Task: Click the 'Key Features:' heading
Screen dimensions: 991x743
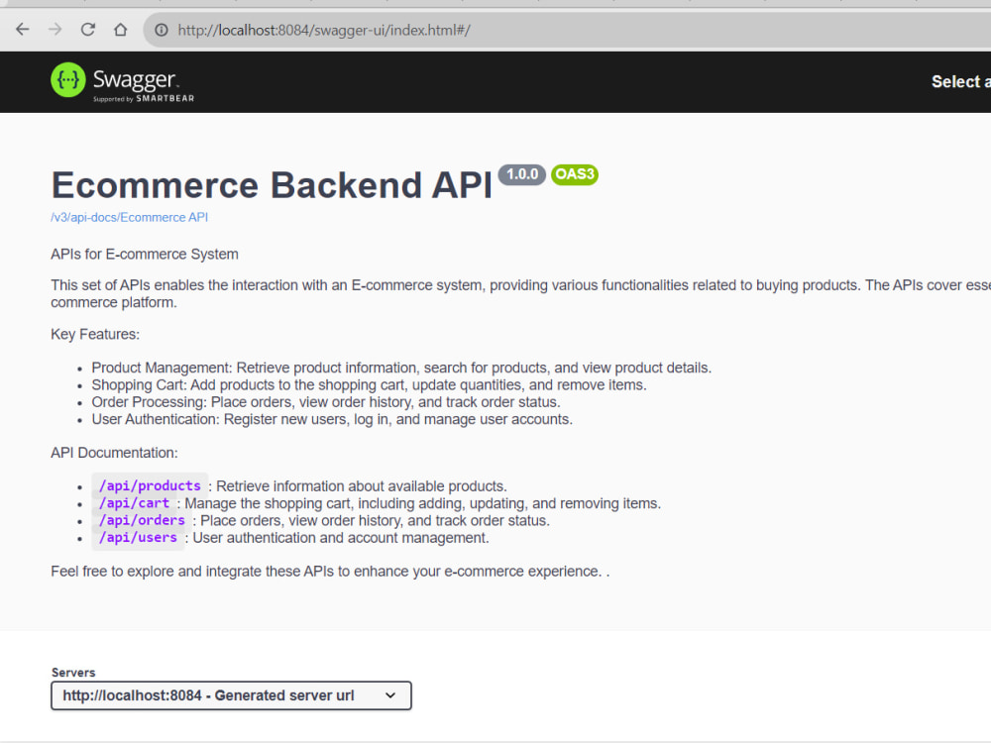Action: [95, 334]
